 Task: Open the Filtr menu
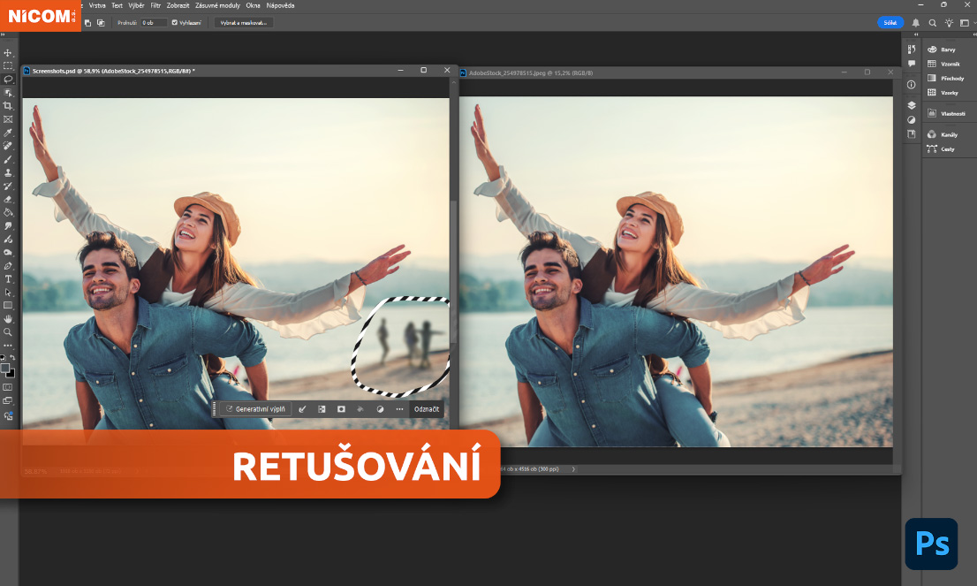pyautogui.click(x=155, y=5)
